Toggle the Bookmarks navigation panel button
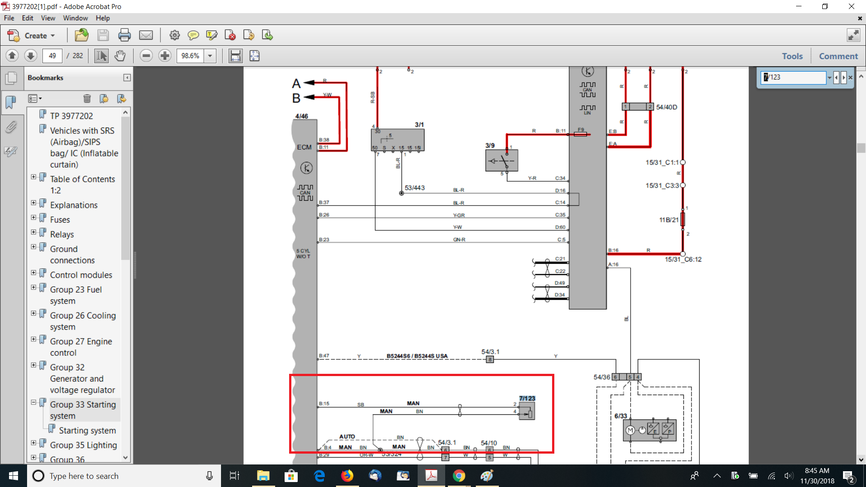Screen dimensions: 866x487 [x=11, y=102]
